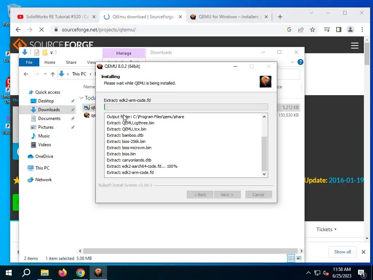The image size is (373, 280).
Task: Select Documents in Explorer sidebar
Action: point(49,118)
